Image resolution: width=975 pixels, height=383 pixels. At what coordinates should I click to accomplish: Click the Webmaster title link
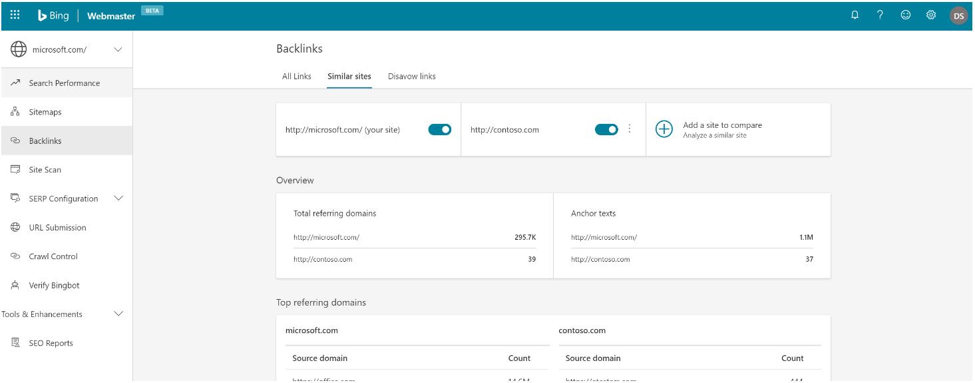111,16
